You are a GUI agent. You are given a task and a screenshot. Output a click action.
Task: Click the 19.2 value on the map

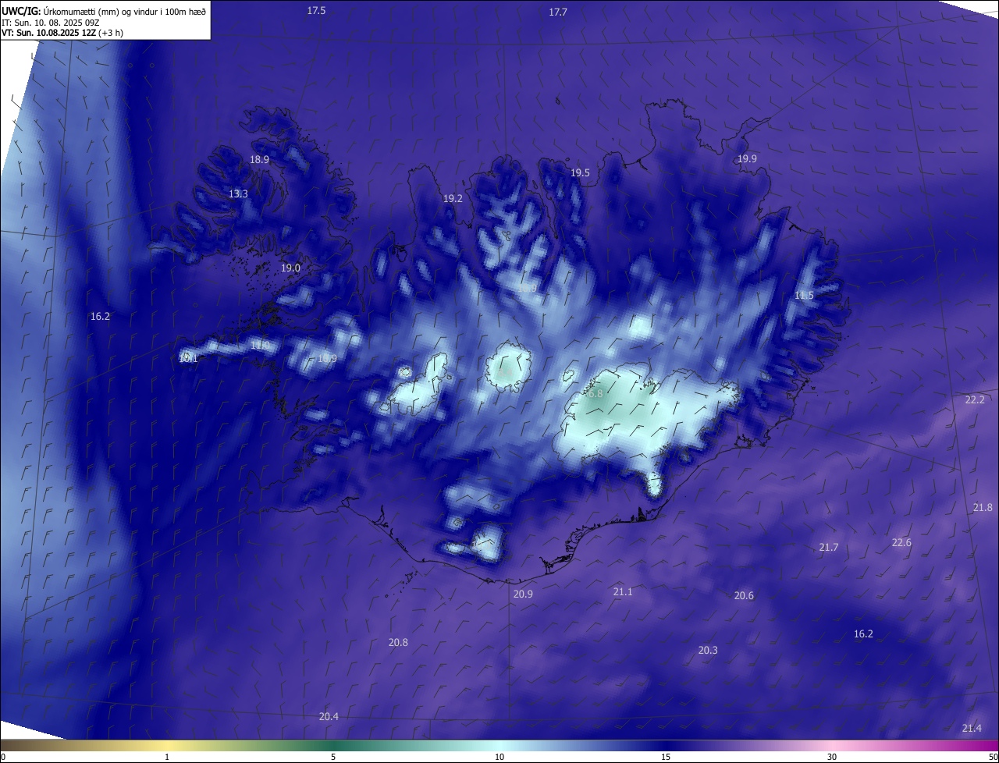point(453,199)
